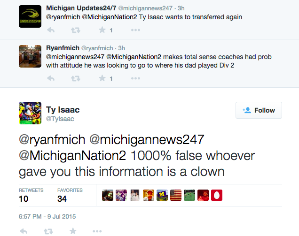Open Ryanfmich's profile avatar
This screenshot has height=236, width=299.
click(30, 57)
